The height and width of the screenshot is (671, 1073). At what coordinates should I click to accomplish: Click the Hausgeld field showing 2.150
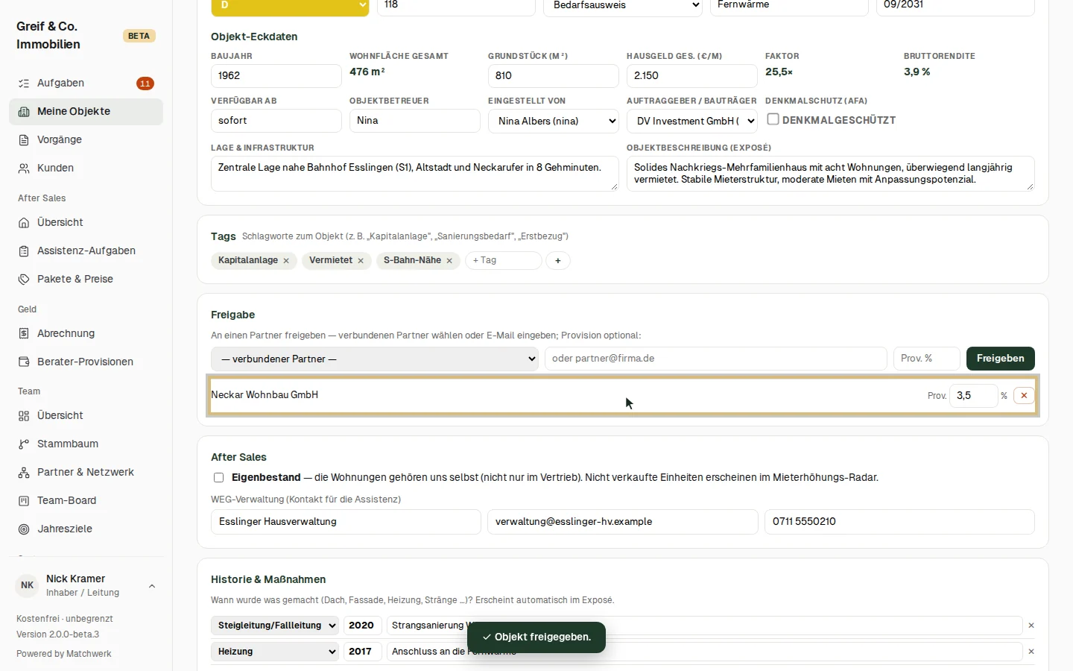692,76
